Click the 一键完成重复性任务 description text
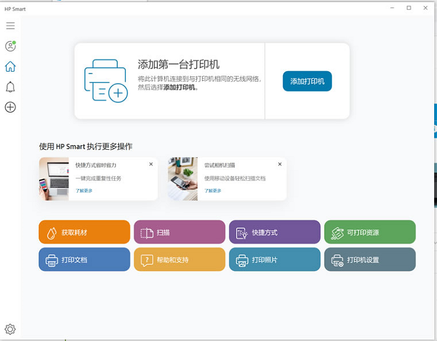 [98, 178]
